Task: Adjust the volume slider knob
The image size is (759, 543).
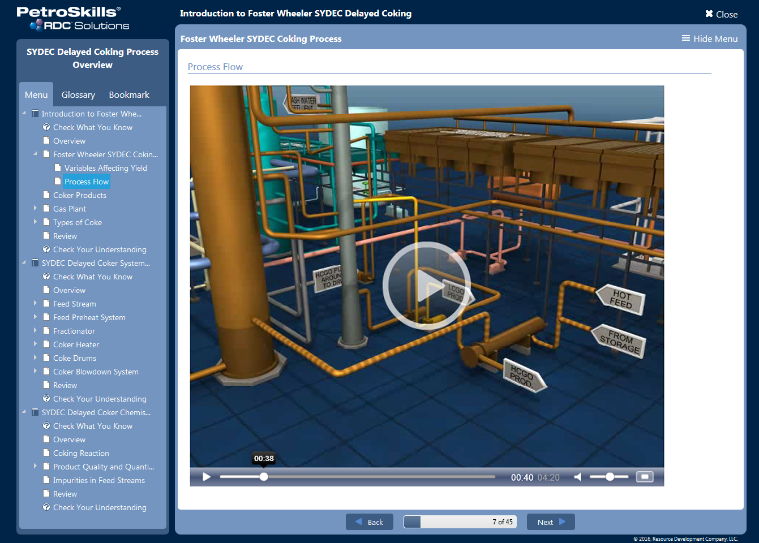Action: pos(610,477)
